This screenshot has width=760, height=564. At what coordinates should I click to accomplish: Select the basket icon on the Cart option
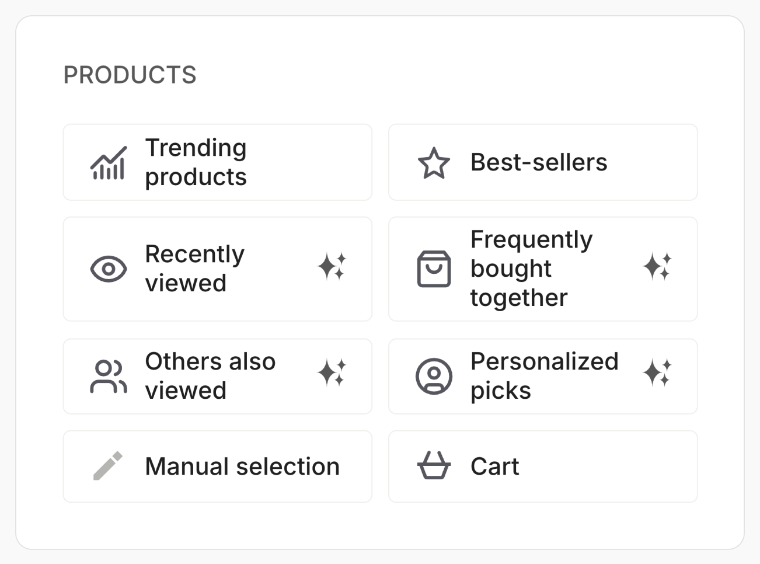(x=434, y=466)
